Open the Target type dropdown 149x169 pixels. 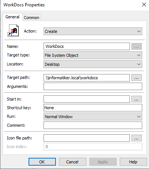coord(93,55)
